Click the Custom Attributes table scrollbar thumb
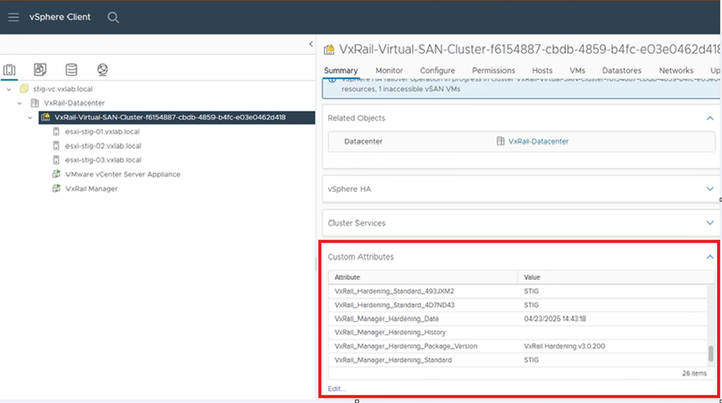 (711, 353)
